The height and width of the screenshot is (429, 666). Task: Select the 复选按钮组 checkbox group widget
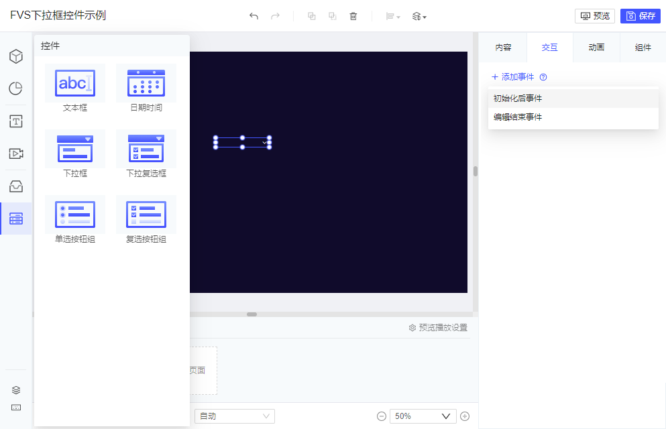coord(146,220)
